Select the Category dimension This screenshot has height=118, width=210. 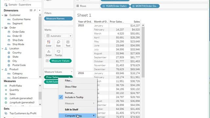tap(17, 73)
